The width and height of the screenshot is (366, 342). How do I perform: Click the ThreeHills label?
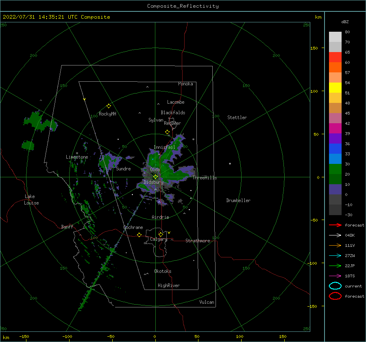tap(205, 178)
